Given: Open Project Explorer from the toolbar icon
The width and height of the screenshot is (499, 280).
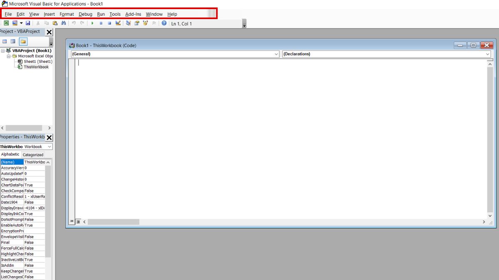Looking at the screenshot, I should (x=128, y=23).
